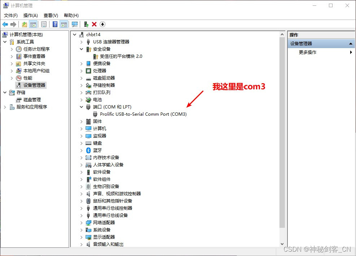Viewport: 356px width, 256px height.
Task: Expand the 存储控制器 node
Action: pos(81,85)
